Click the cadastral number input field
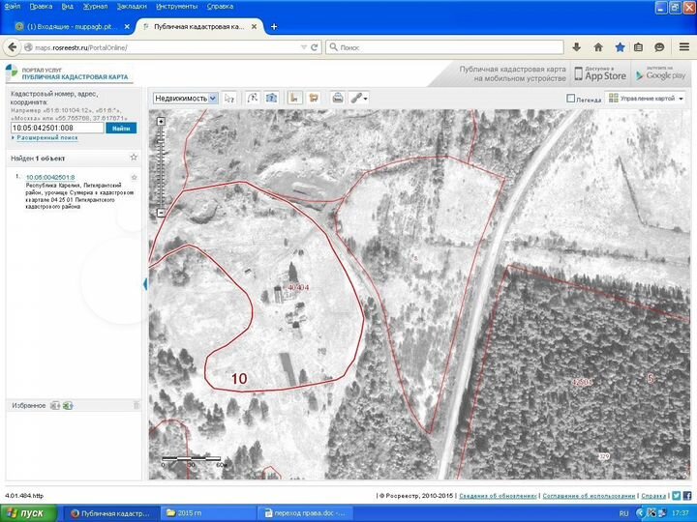Image resolution: width=697 pixels, height=522 pixels. pos(57,128)
